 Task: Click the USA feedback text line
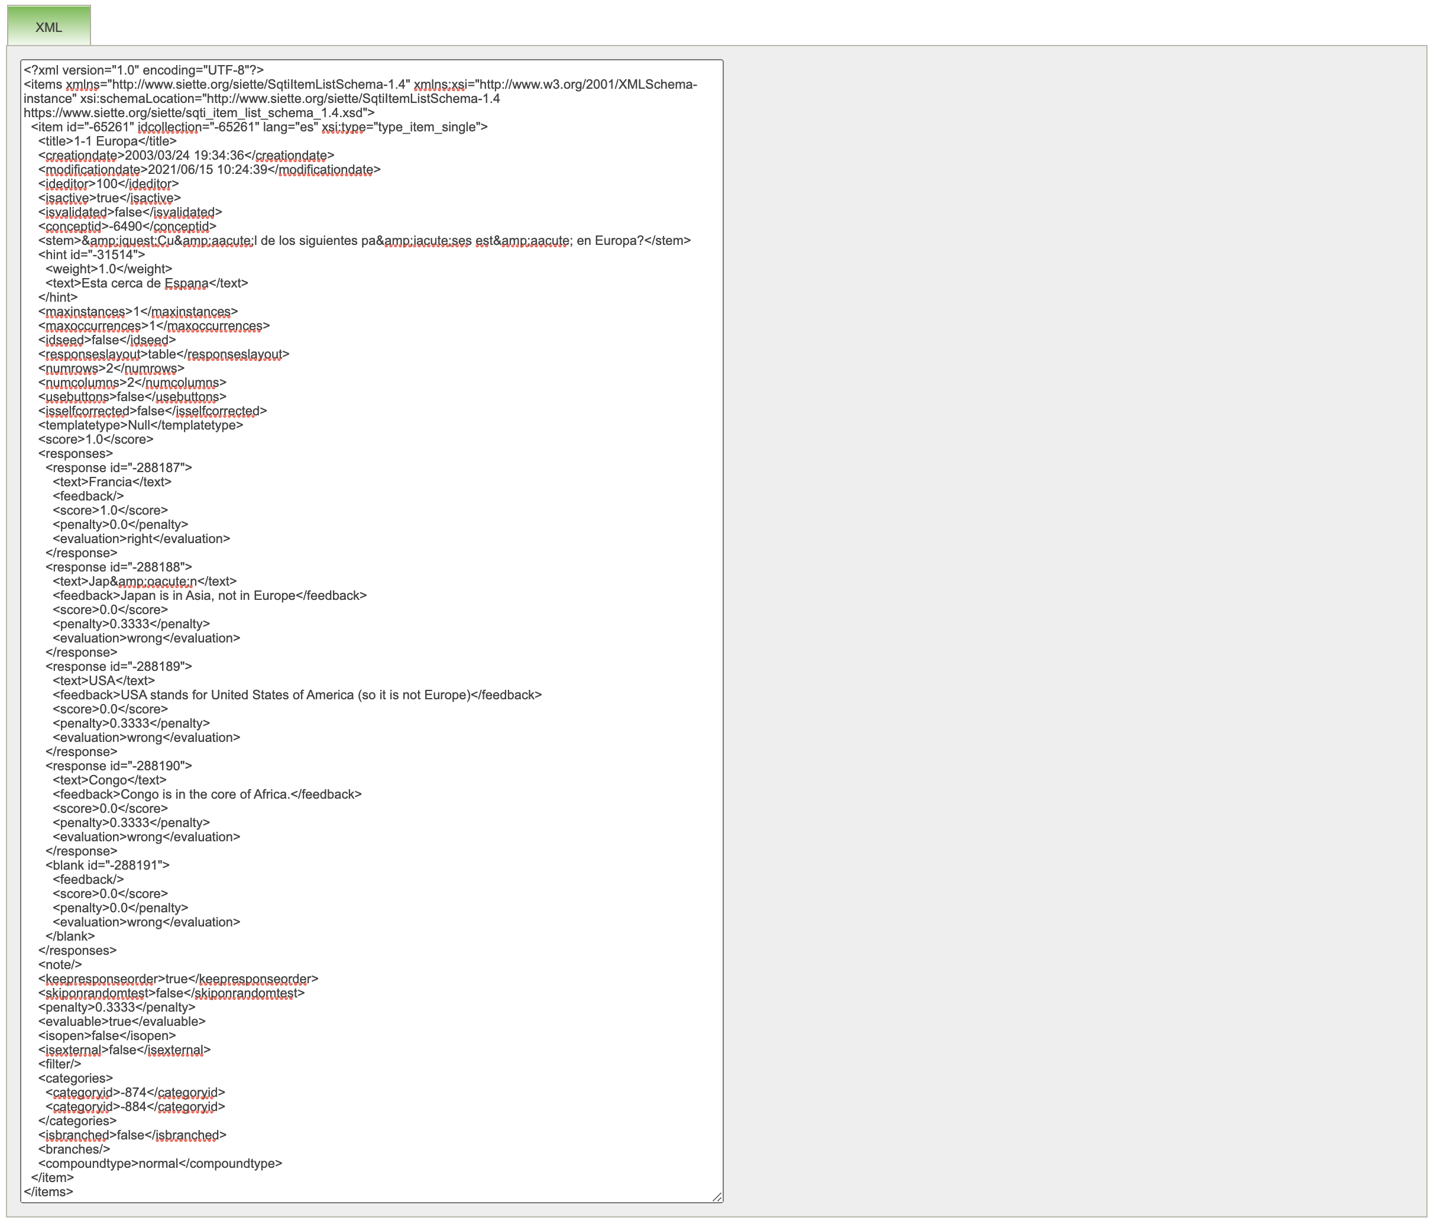pos(297,695)
